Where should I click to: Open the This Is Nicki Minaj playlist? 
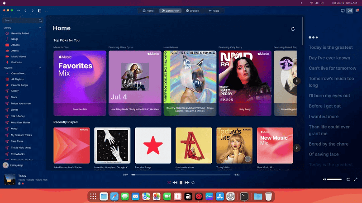21,148
